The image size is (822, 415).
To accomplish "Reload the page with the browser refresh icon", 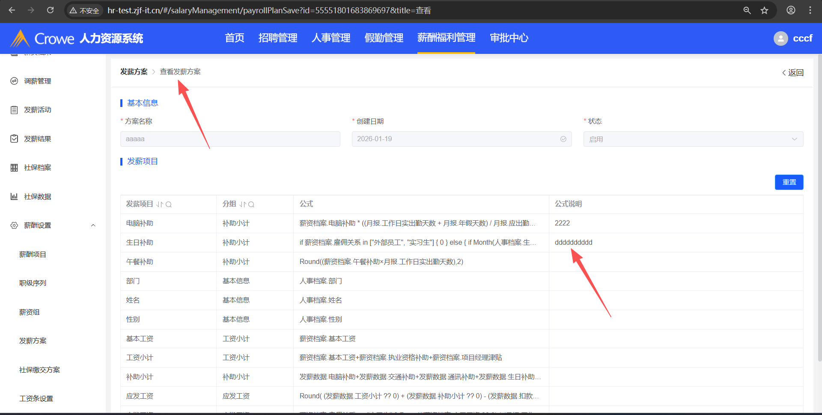I will point(50,10).
